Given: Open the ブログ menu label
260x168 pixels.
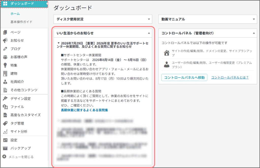Looking at the screenshot, I should click(15, 49).
